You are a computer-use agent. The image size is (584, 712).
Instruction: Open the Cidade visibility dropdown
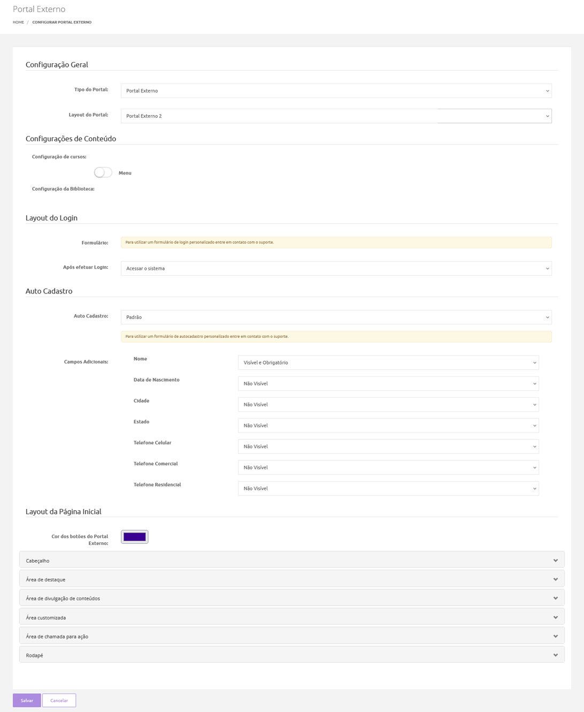[388, 404]
